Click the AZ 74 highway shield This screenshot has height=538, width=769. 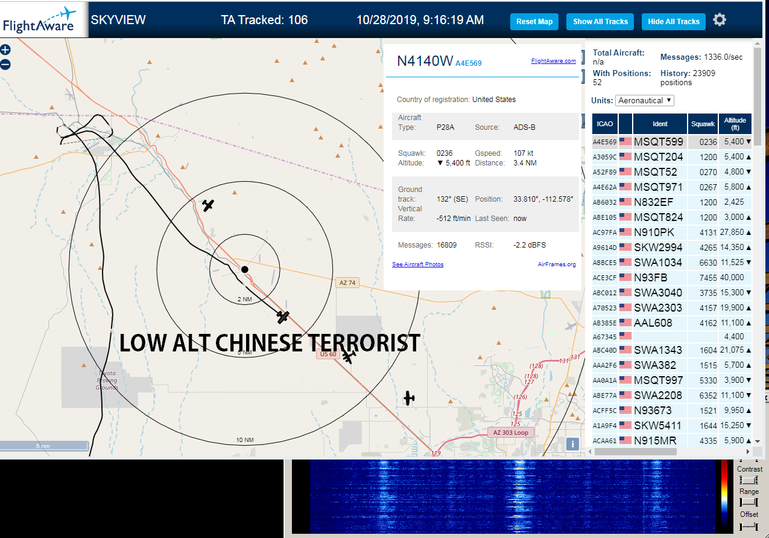347,283
